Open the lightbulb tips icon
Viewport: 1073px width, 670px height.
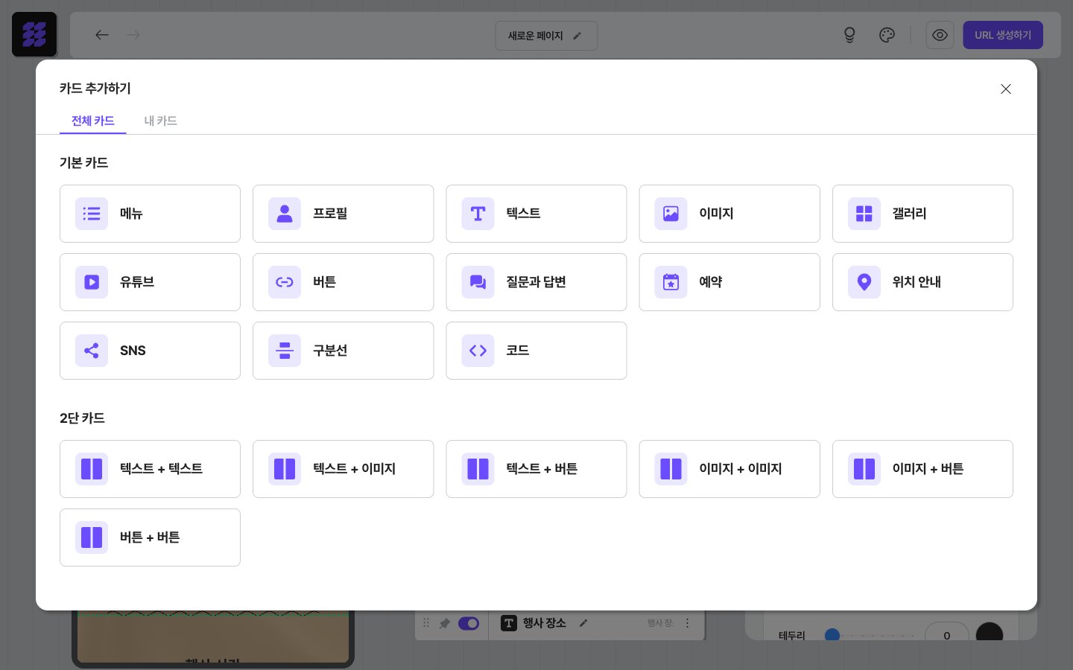click(849, 35)
